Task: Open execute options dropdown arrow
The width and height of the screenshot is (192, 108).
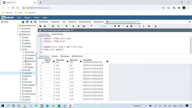Action: click(x=123, y=26)
